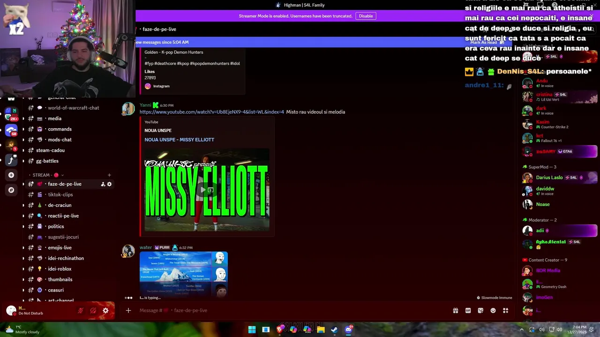This screenshot has width=600, height=337.
Task: Select the media channel
Action: click(x=54, y=118)
